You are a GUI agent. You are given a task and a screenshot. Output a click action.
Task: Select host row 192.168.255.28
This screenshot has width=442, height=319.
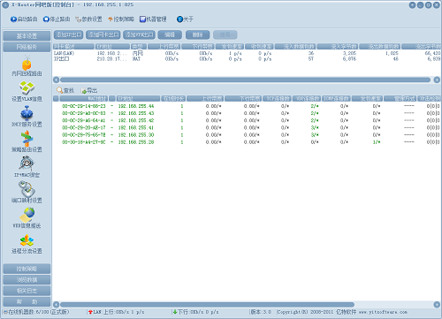247,142
